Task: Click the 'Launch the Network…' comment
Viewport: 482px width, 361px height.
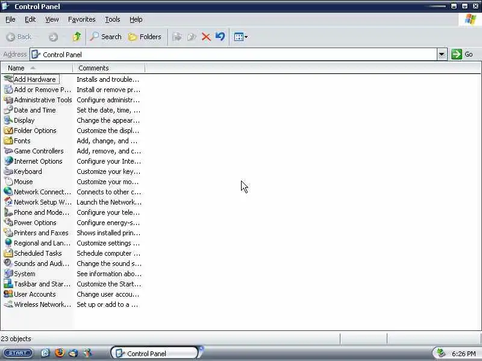Action: coord(109,202)
